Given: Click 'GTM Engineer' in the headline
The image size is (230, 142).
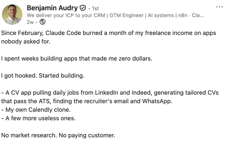Looking at the screenshot, I should click(x=126, y=15).
